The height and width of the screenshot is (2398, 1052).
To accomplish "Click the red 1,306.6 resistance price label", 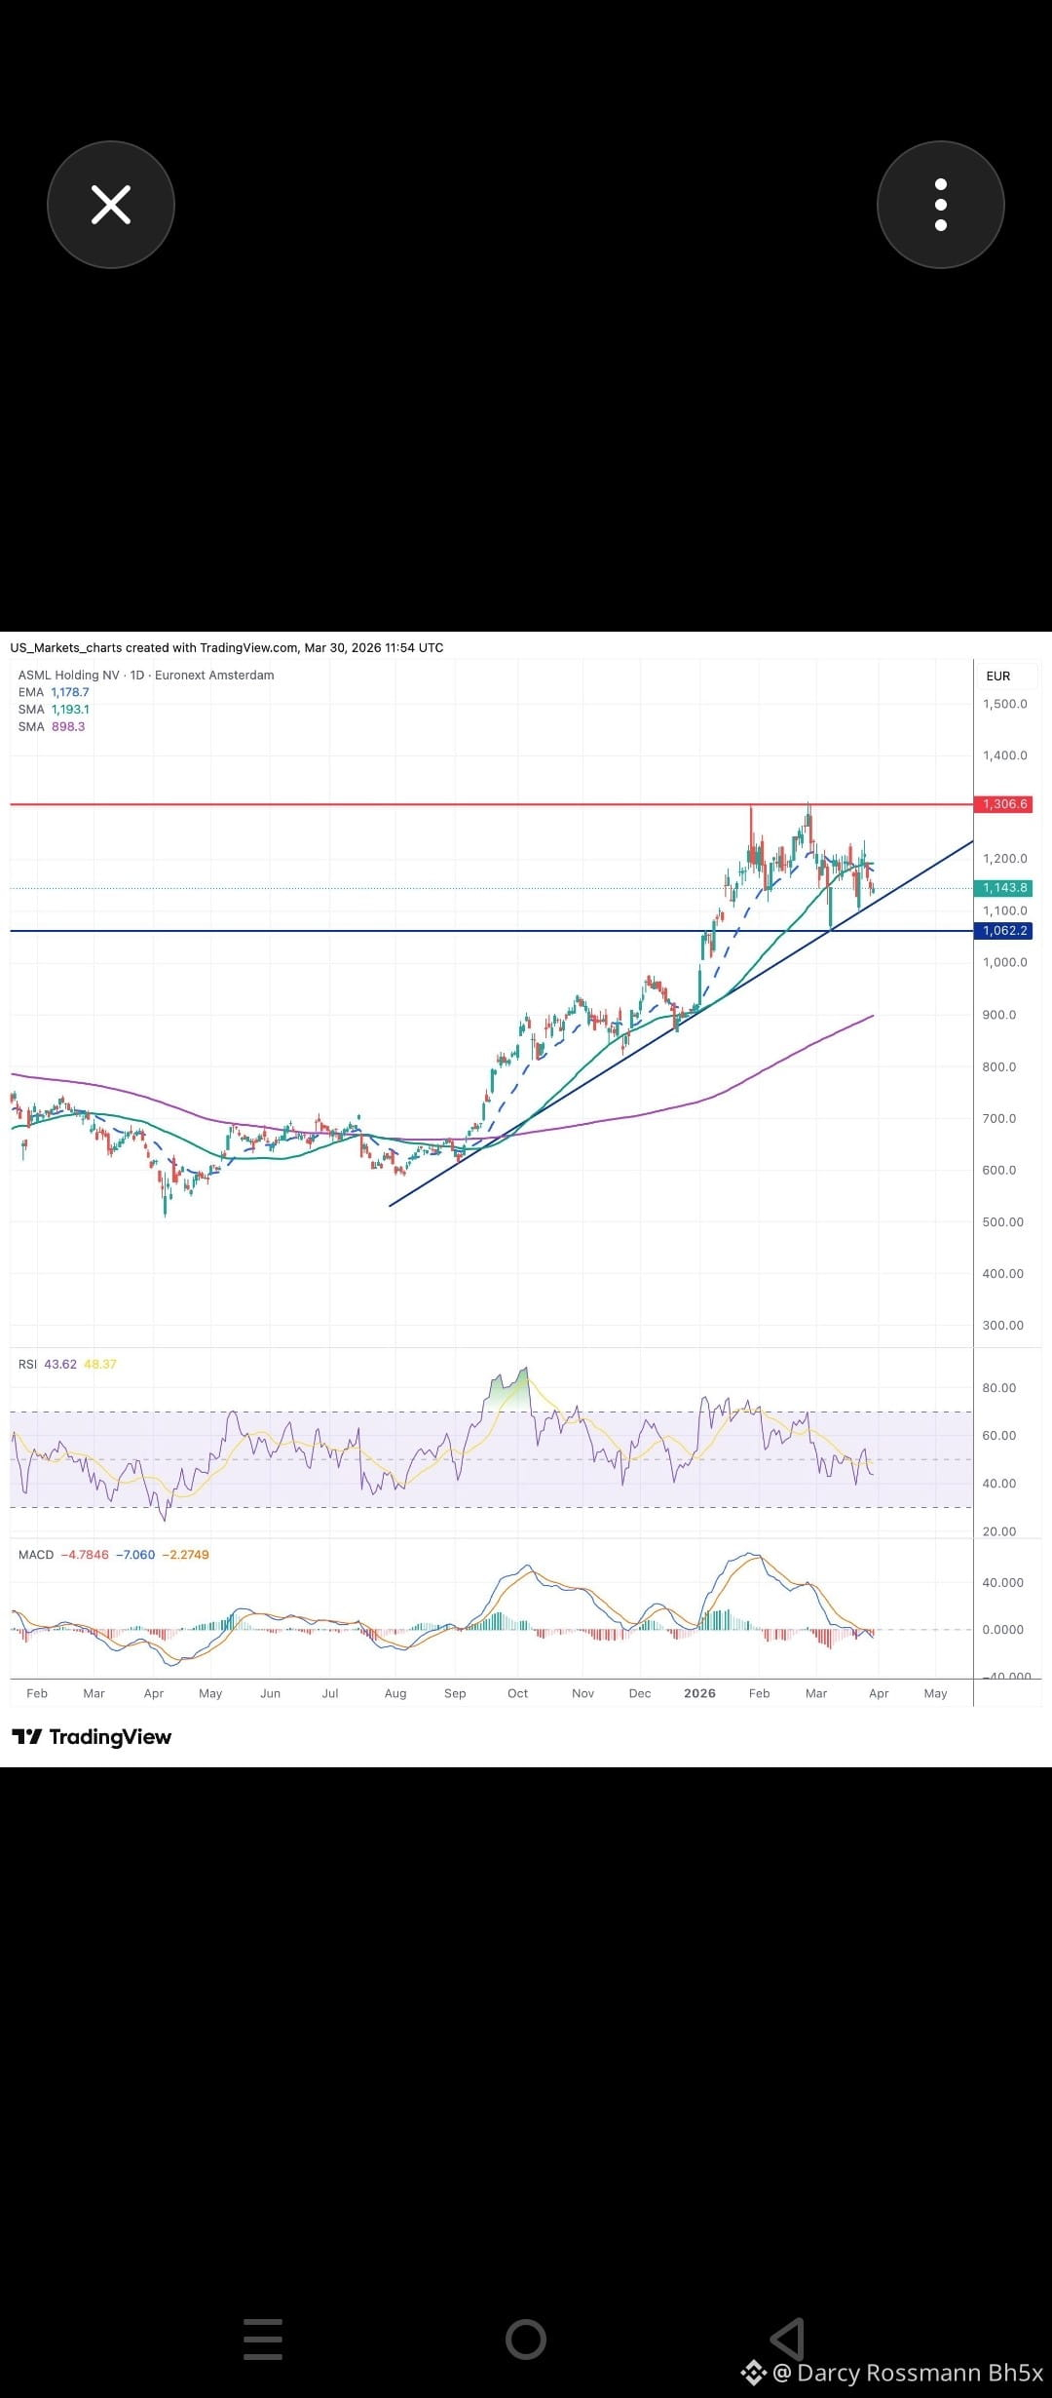I will pyautogui.click(x=1004, y=804).
